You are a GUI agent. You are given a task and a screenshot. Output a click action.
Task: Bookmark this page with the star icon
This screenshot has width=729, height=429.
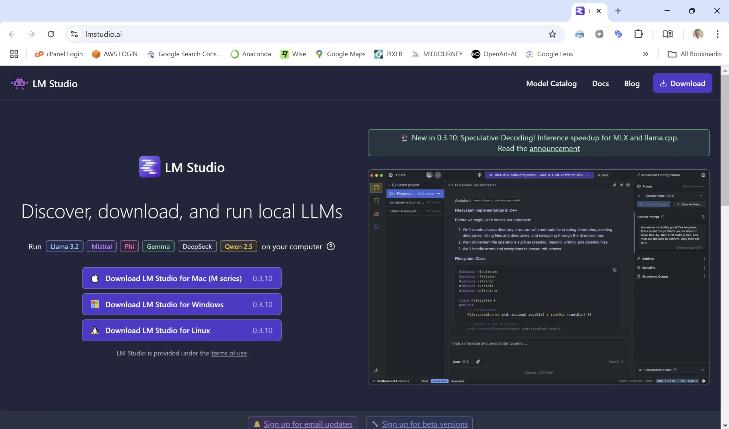pyautogui.click(x=552, y=34)
